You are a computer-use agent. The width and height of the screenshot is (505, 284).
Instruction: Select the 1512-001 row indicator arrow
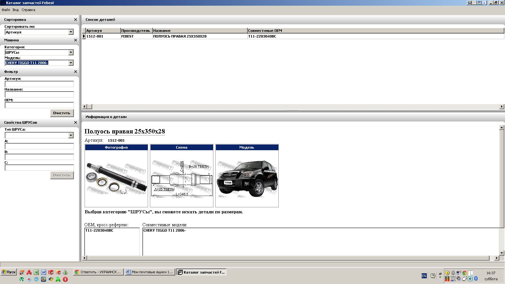[x=84, y=36]
